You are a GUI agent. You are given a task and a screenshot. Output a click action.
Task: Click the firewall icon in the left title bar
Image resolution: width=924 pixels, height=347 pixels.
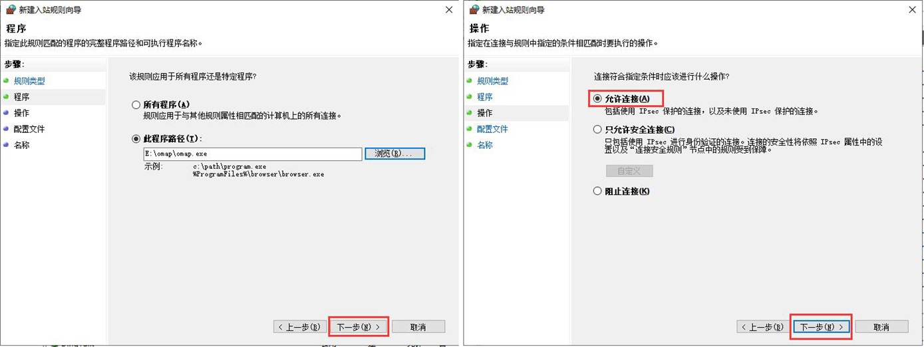[10, 10]
